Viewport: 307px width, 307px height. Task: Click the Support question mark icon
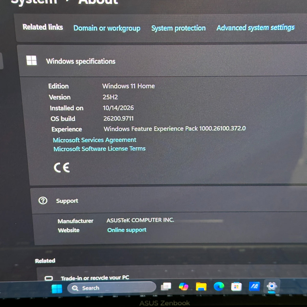click(43, 200)
